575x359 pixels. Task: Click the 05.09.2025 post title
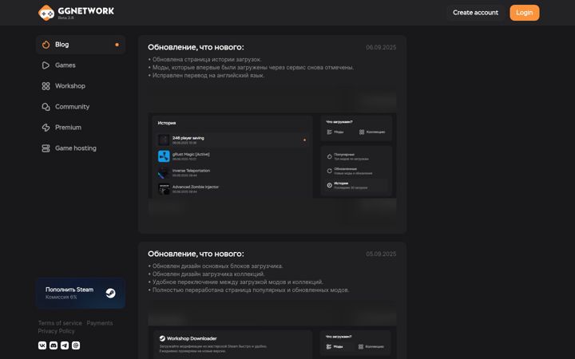196,254
